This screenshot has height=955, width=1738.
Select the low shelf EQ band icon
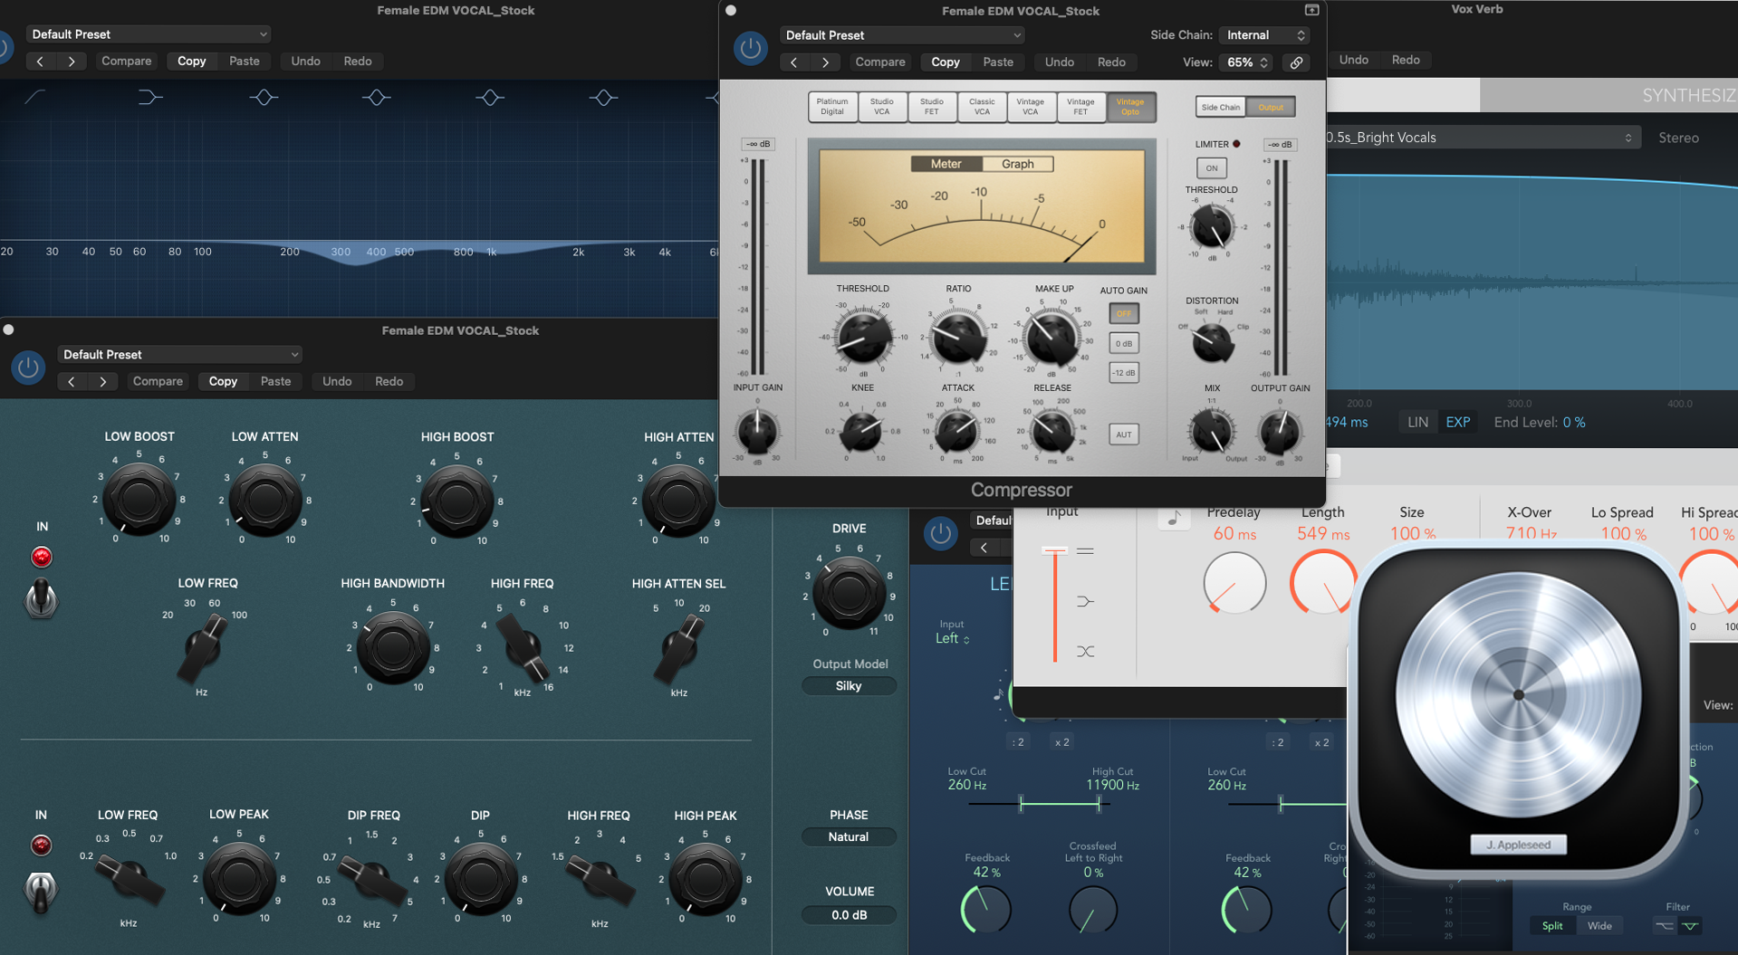point(150,97)
